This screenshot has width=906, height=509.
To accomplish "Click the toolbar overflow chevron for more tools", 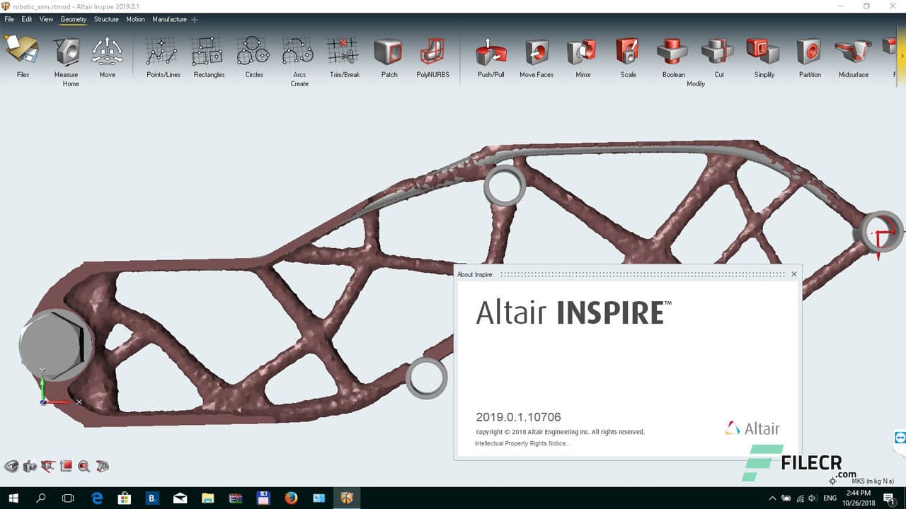I will (902, 56).
